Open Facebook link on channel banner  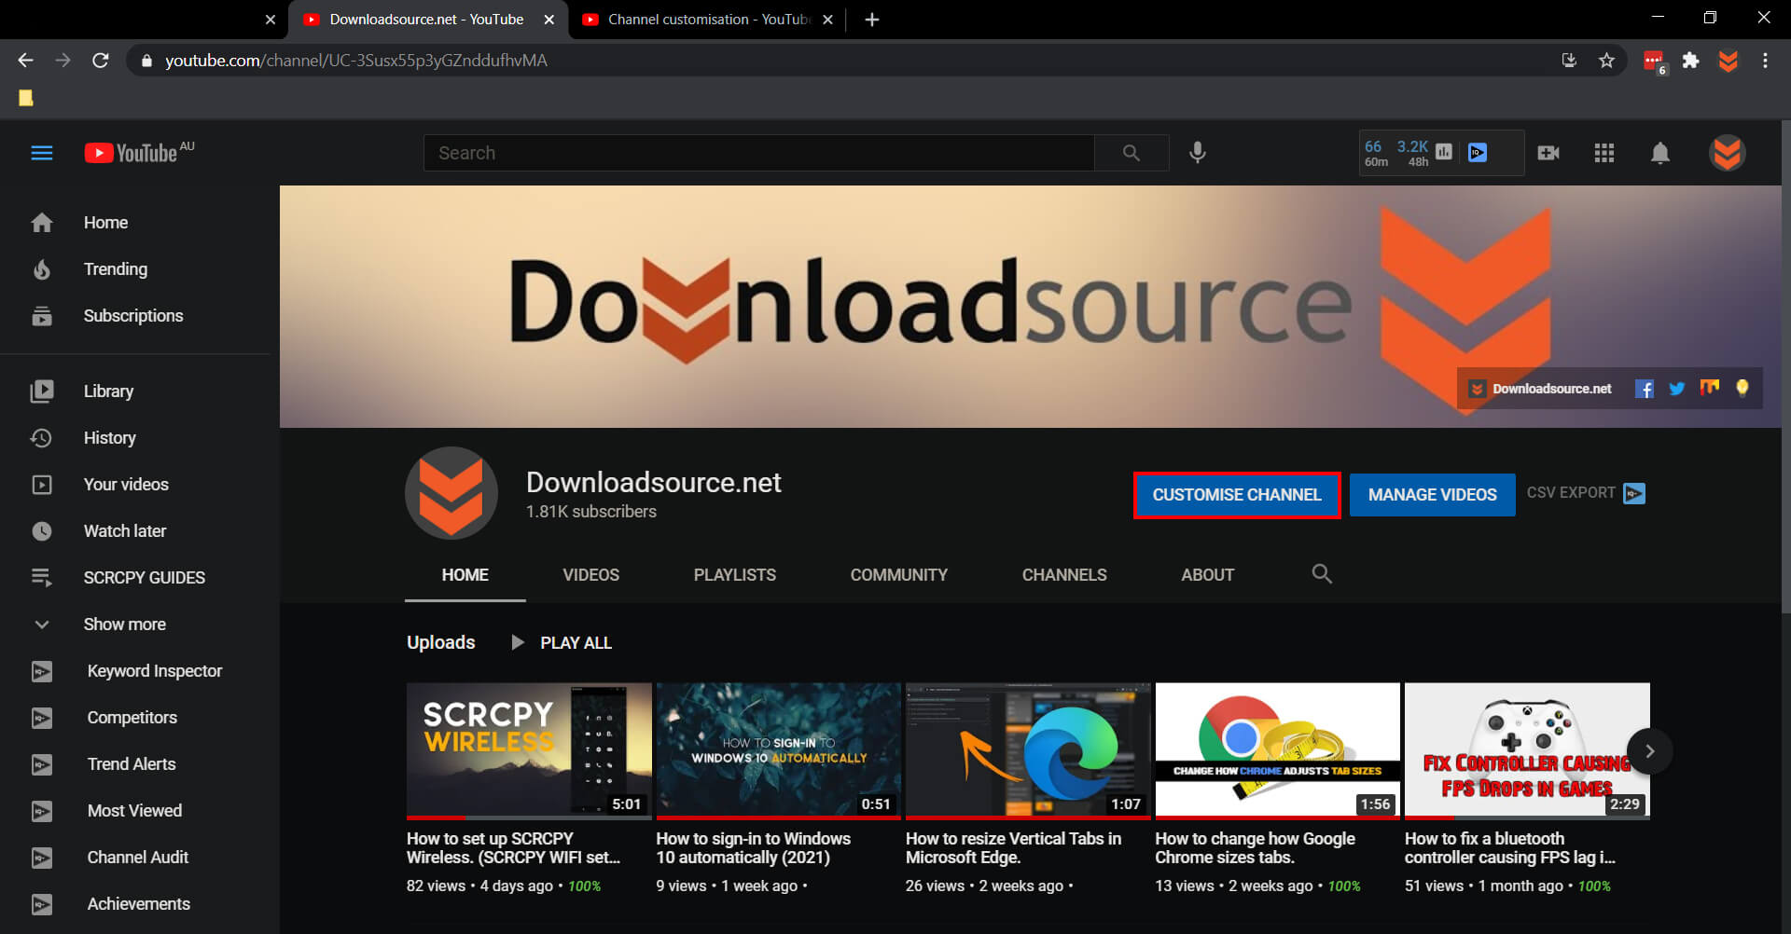tap(1645, 389)
